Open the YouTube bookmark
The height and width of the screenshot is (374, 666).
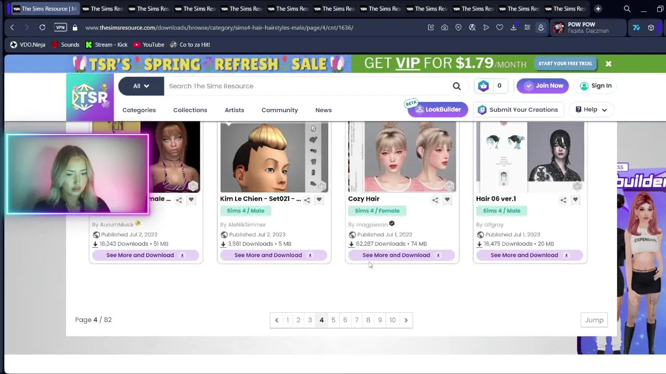pyautogui.click(x=148, y=45)
